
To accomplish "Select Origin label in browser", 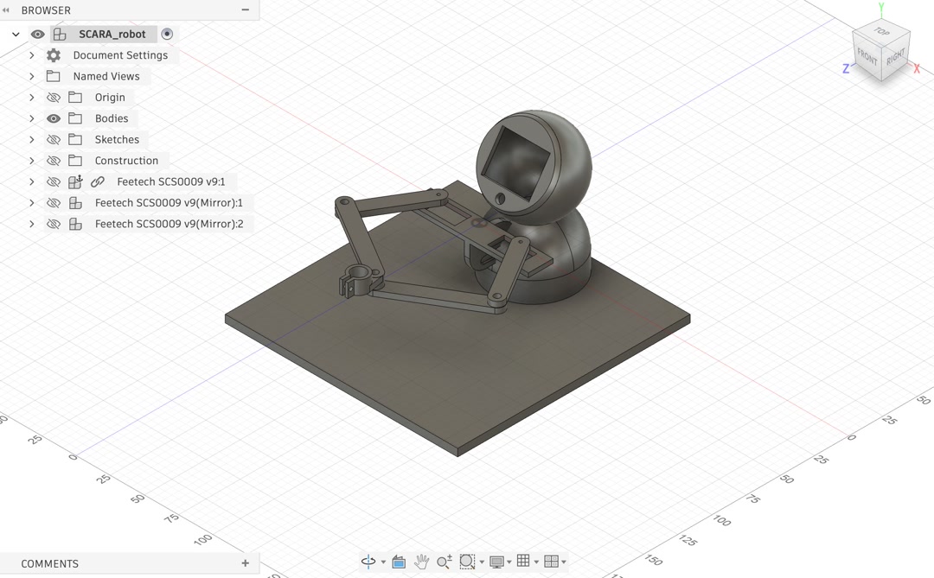I will (110, 98).
